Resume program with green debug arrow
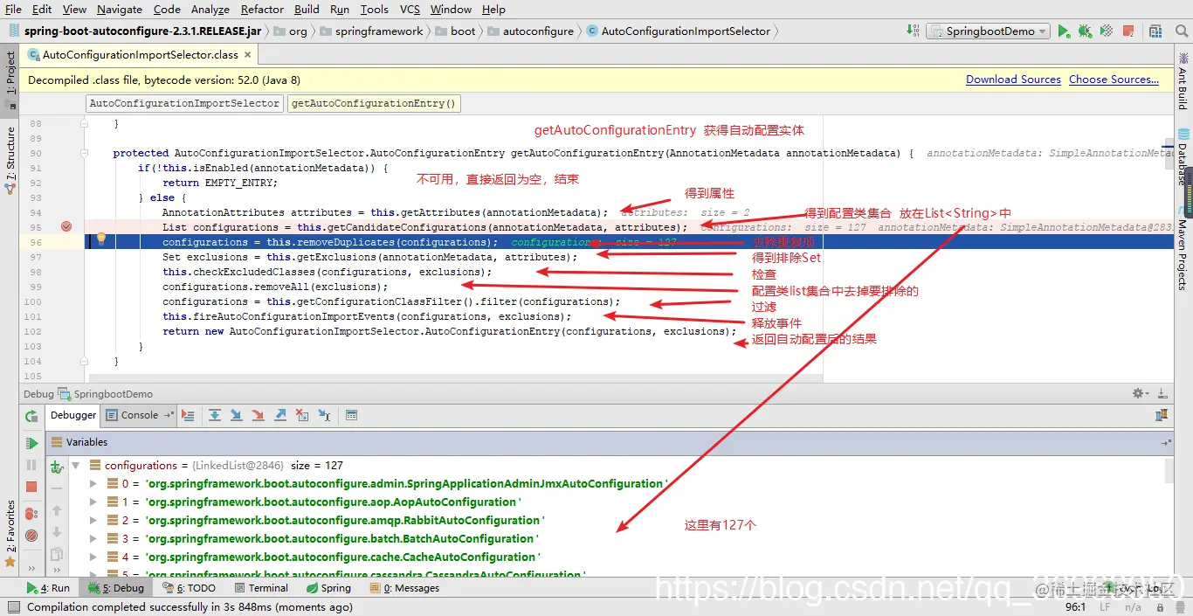 (31, 443)
